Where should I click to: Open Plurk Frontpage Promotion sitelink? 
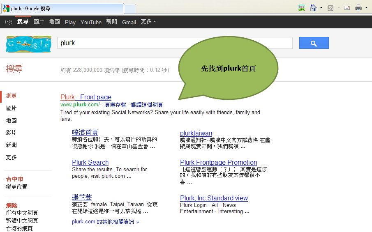coord(219,162)
